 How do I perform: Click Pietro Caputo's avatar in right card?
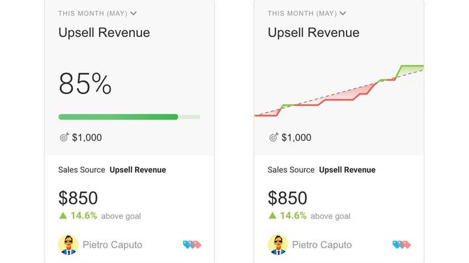[277, 245]
